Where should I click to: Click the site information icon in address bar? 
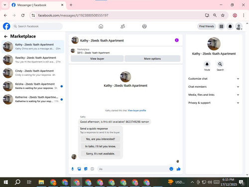[x=33, y=15]
